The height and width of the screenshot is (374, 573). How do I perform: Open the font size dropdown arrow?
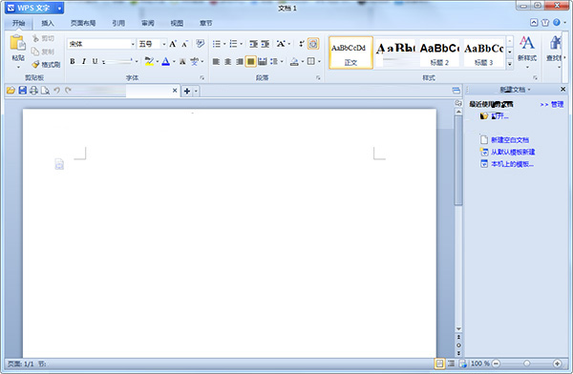pyautogui.click(x=163, y=44)
